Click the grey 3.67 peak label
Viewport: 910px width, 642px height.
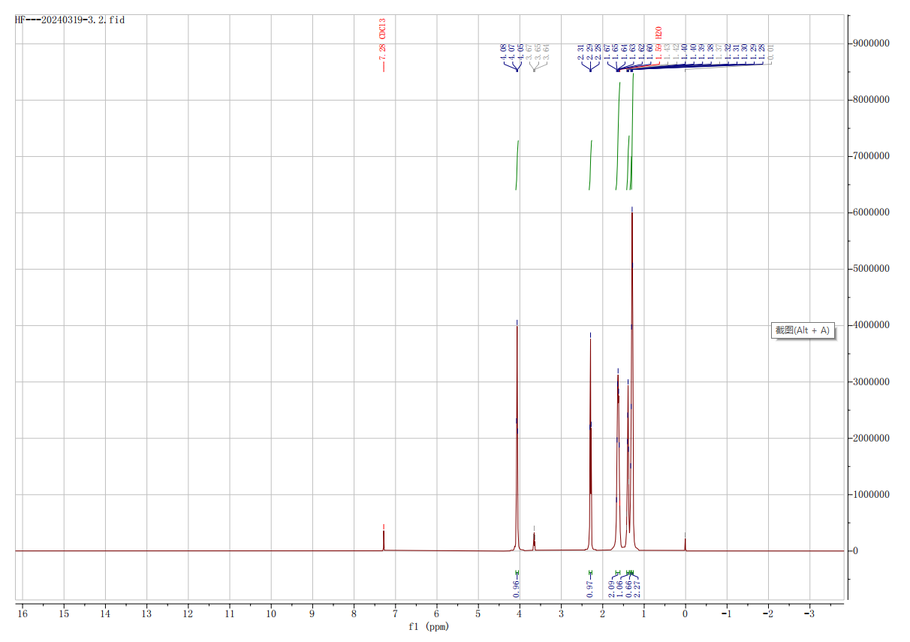coord(529,52)
